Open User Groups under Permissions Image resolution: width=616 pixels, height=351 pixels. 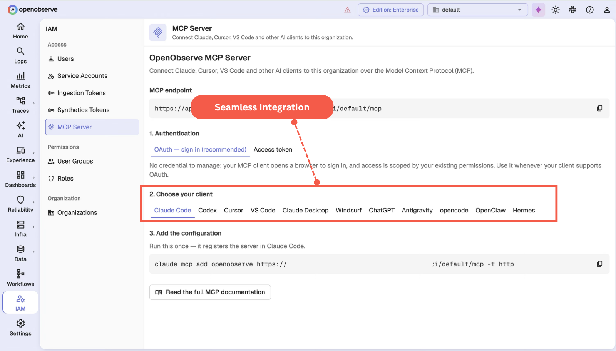[92, 161]
